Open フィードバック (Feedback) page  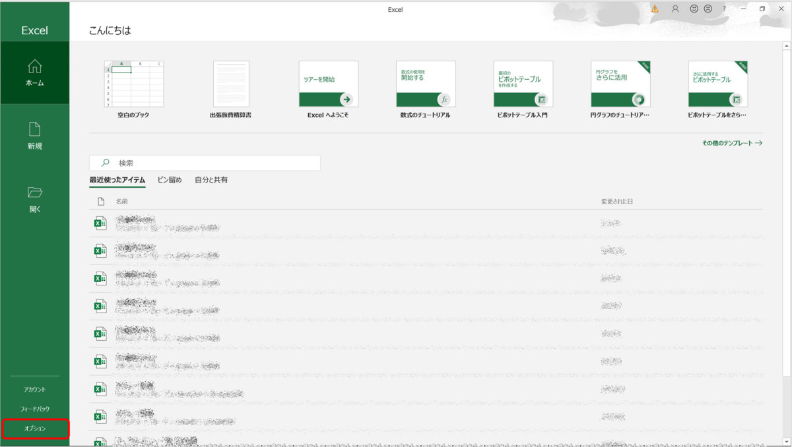tap(35, 409)
